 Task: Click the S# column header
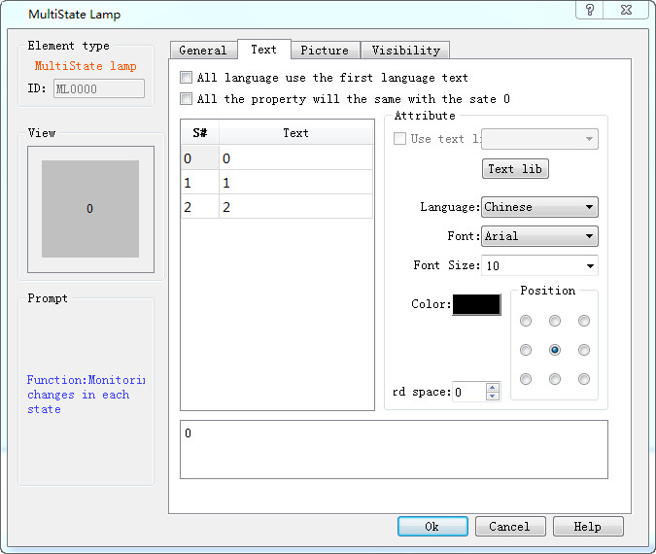coord(200,132)
